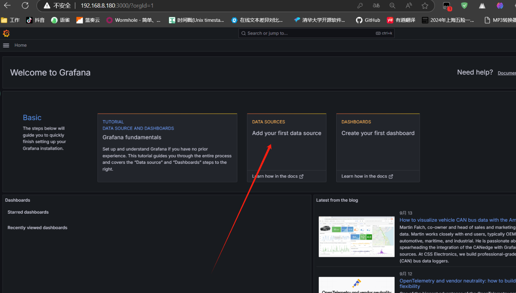Click Create your first dashboard
The height and width of the screenshot is (293, 516).
(378, 133)
